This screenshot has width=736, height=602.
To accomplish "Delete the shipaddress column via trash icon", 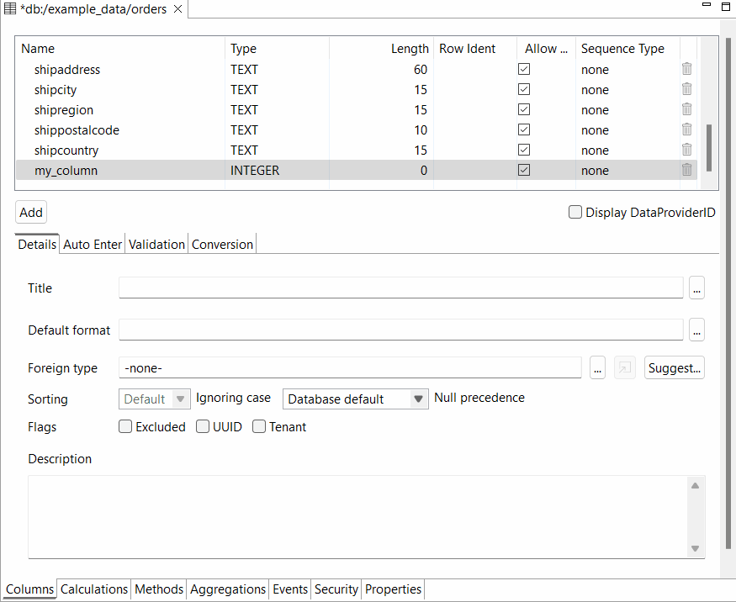I will coord(686,69).
